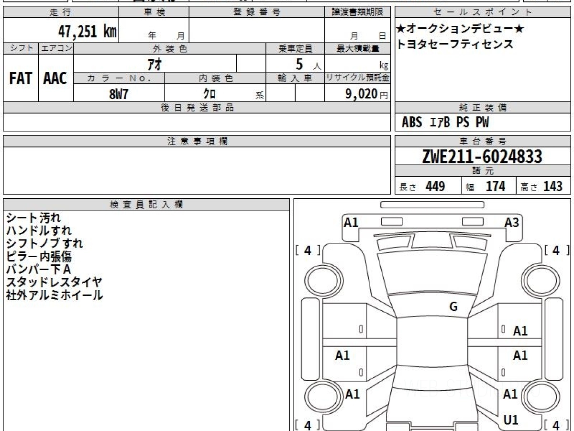Click the 外装色 header cell
The image size is (574, 431).
(x=170, y=48)
